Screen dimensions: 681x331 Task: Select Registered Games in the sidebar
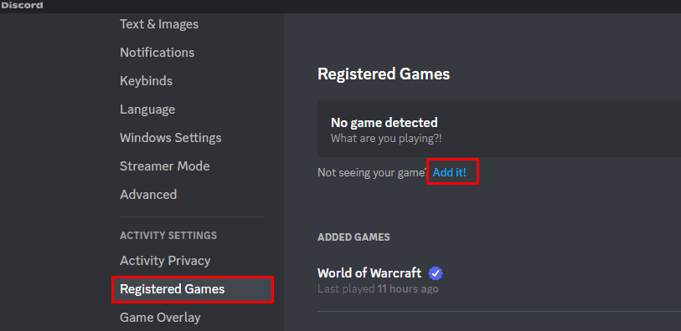click(x=193, y=289)
